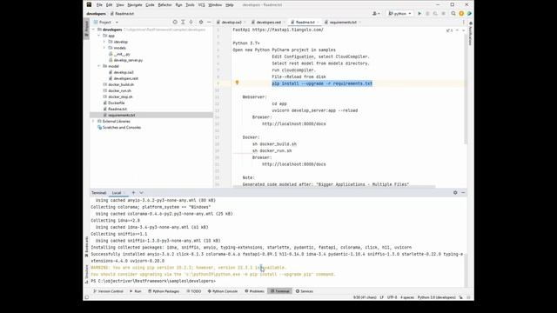The image size is (557, 313).
Task: Open the Python Packages tool window
Action: click(x=164, y=291)
